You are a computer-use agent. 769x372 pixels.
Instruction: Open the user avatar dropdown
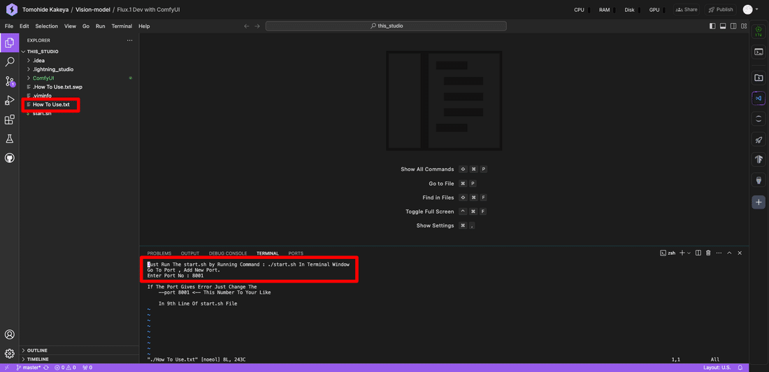pyautogui.click(x=750, y=9)
